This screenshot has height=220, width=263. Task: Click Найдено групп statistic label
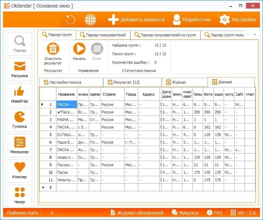tap(126, 45)
